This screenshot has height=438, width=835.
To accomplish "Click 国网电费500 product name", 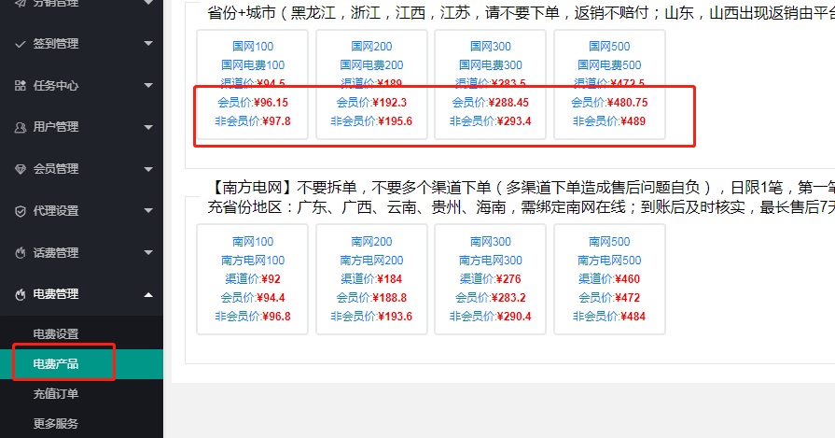I will (x=609, y=65).
